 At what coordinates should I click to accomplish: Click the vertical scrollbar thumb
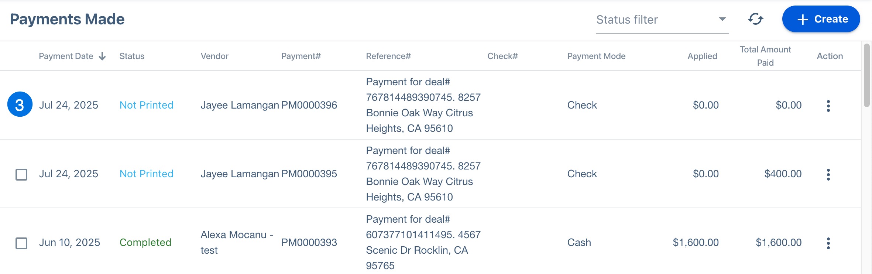pyautogui.click(x=866, y=75)
